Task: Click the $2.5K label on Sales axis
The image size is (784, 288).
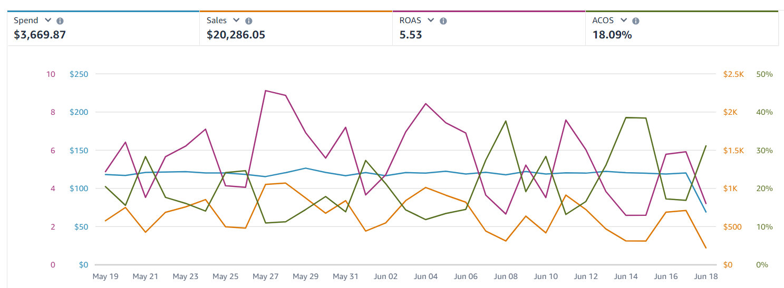Action: pyautogui.click(x=733, y=74)
